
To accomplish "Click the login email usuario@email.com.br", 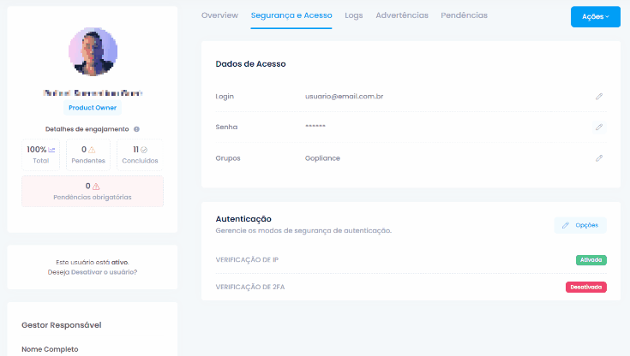I will [344, 97].
